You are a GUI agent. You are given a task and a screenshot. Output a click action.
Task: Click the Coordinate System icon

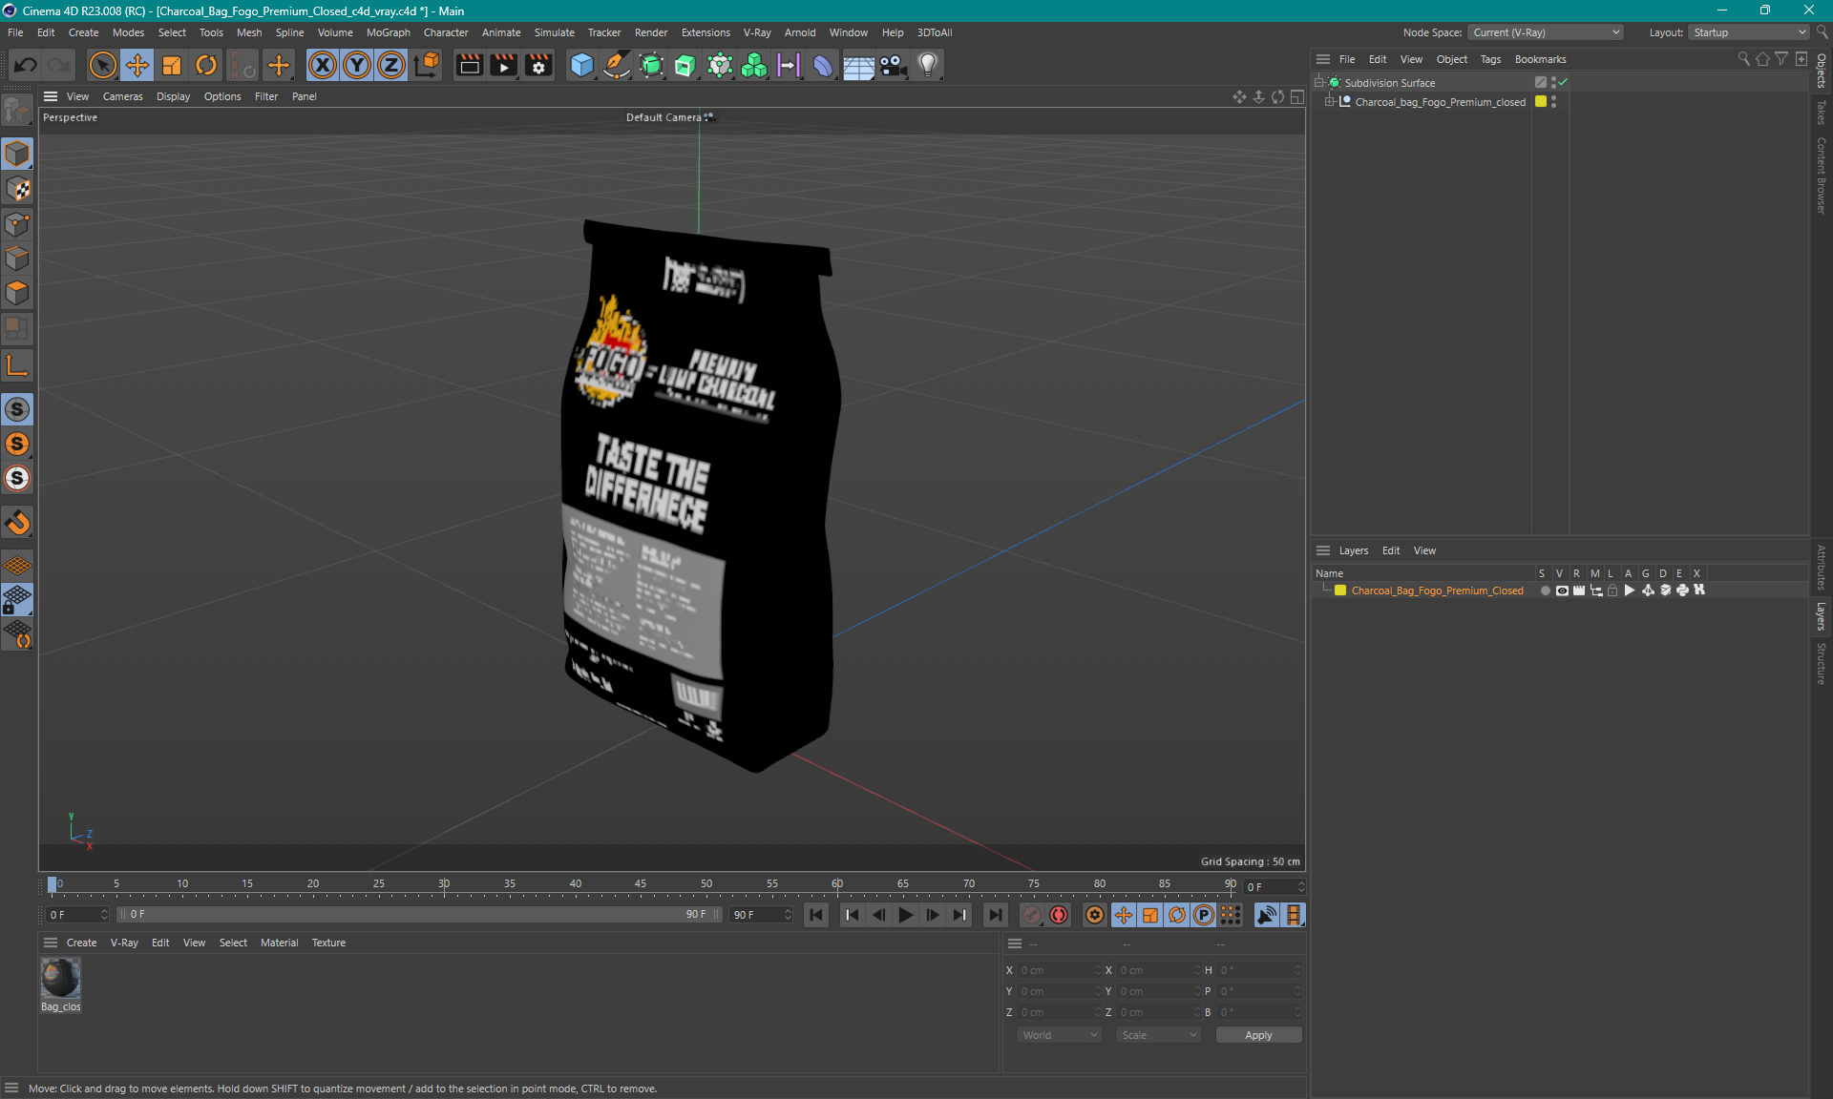tap(427, 65)
